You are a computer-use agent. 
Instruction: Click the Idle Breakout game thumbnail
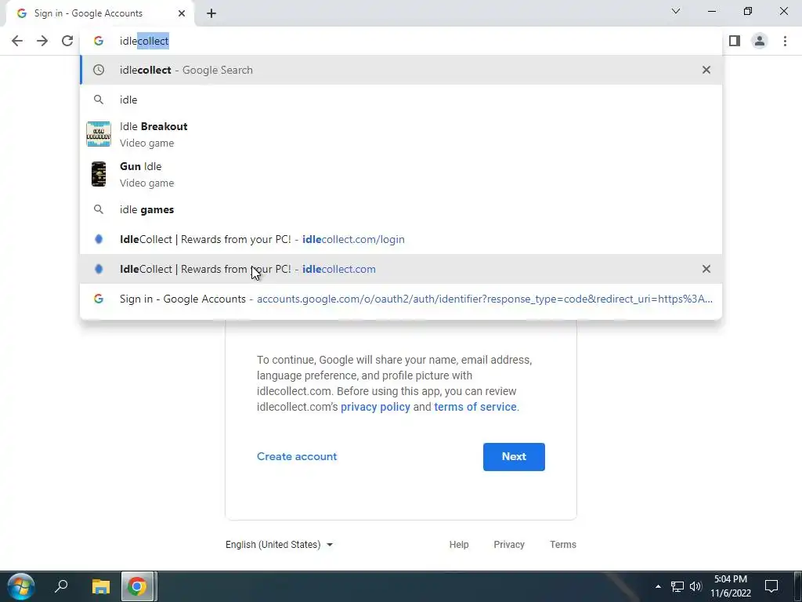tap(99, 134)
